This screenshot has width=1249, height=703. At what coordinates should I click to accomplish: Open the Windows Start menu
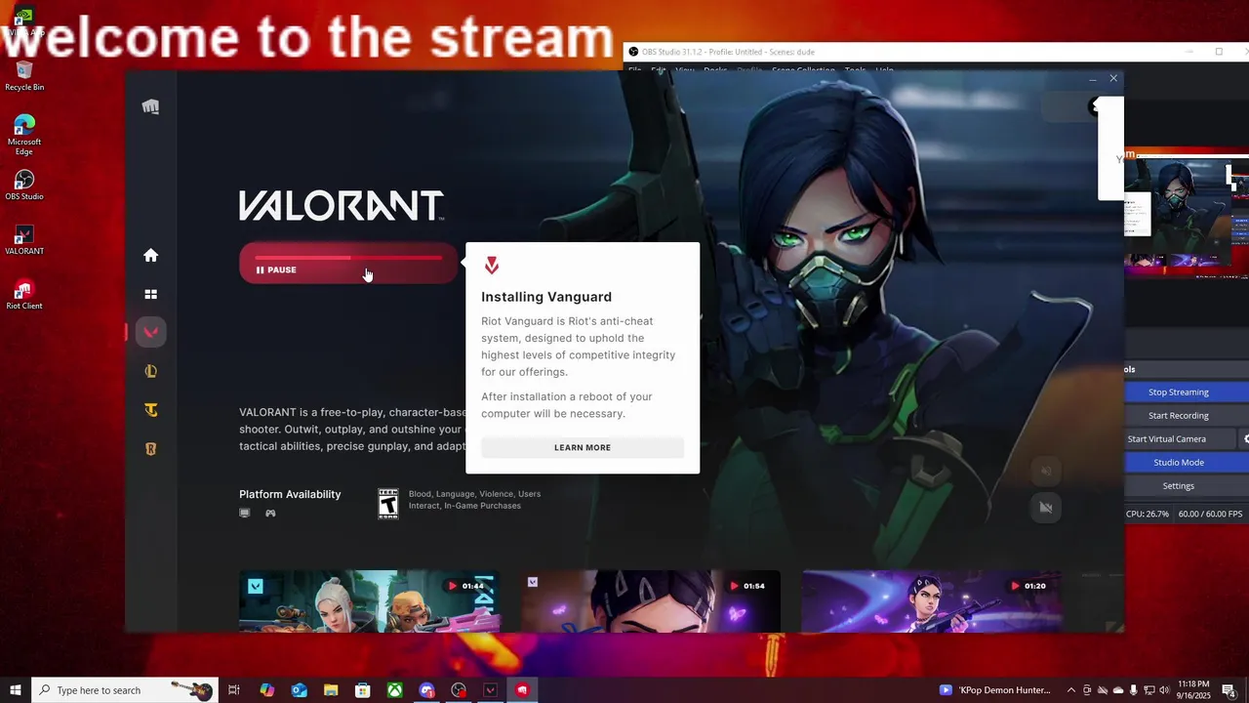pos(15,690)
